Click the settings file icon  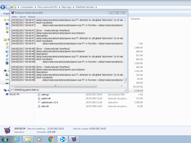[x=39, y=94]
